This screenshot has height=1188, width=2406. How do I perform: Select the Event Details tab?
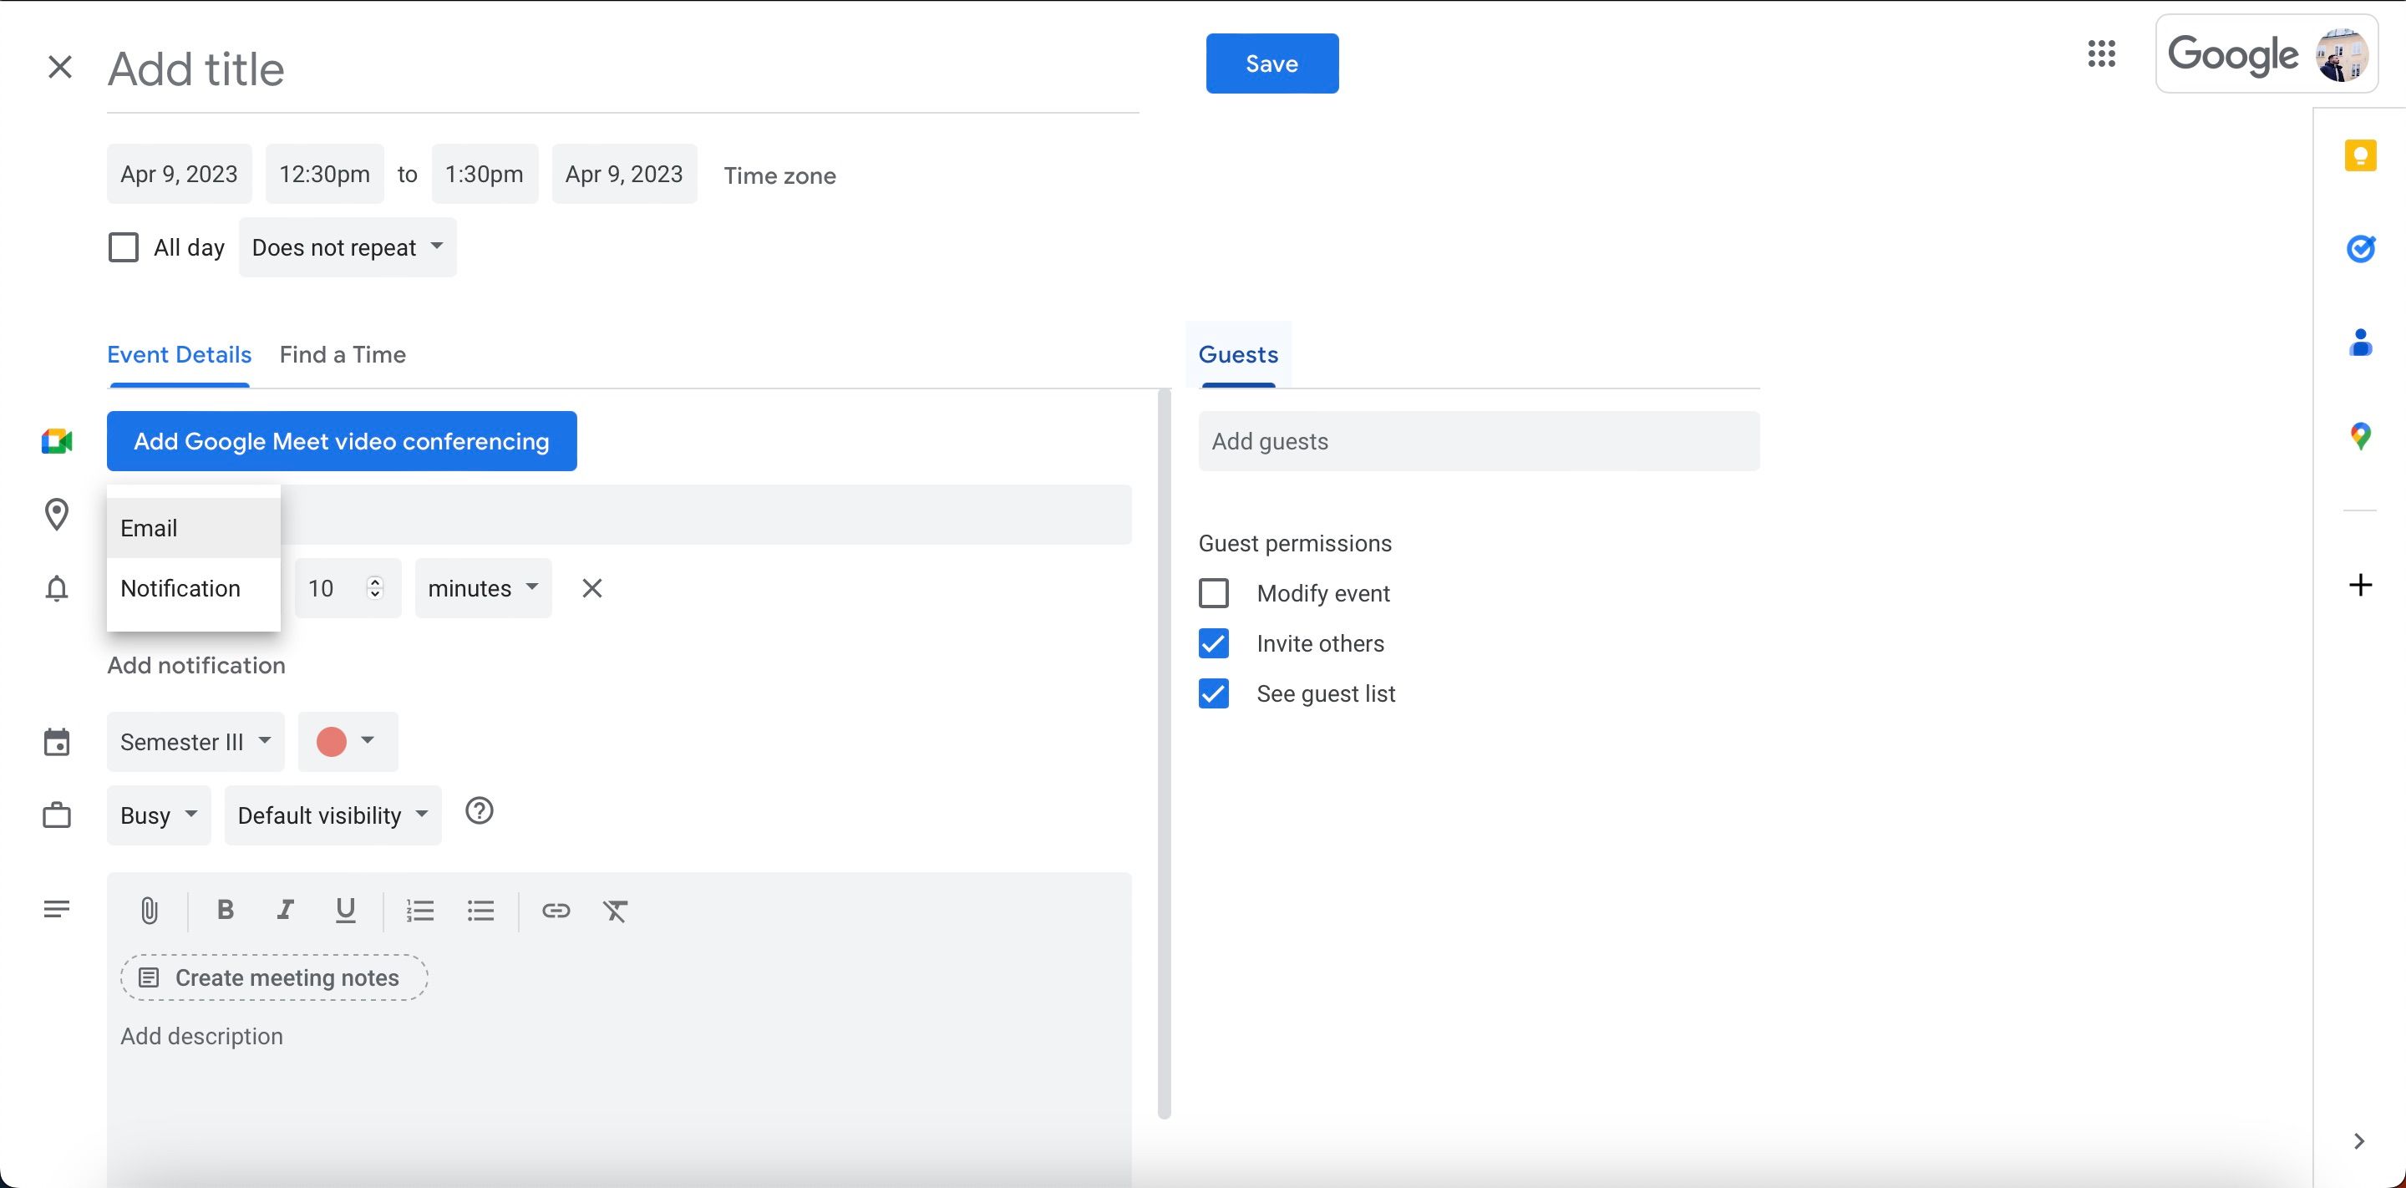180,353
